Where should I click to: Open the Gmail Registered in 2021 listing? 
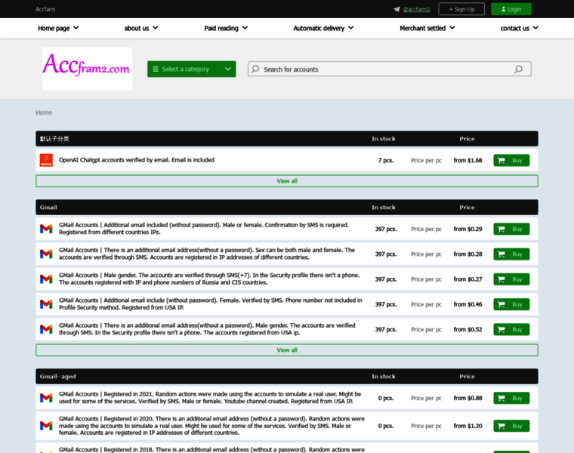(210, 398)
